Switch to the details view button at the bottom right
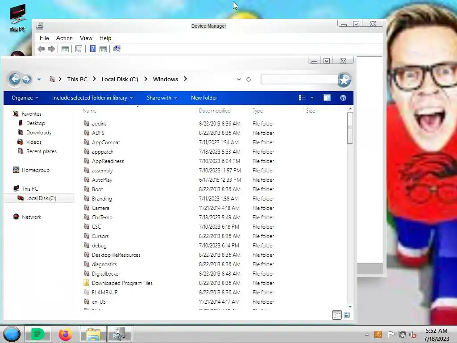 pos(337,315)
